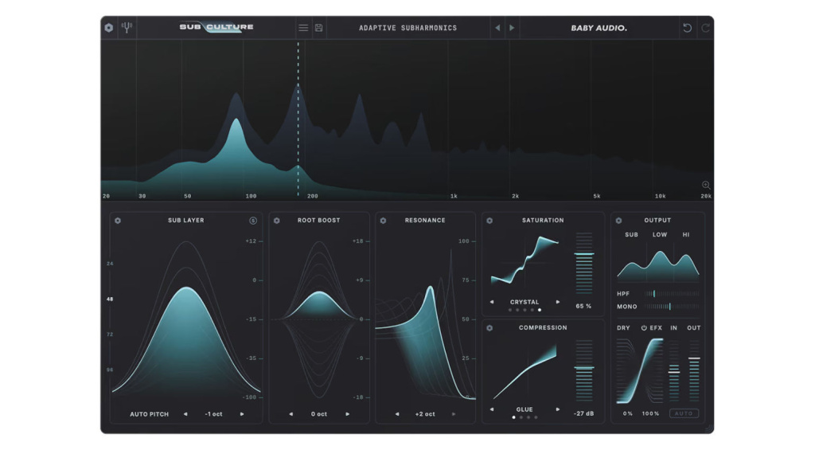815x450 pixels.
Task: Click the Saturation transfer curve display
Action: [525, 260]
